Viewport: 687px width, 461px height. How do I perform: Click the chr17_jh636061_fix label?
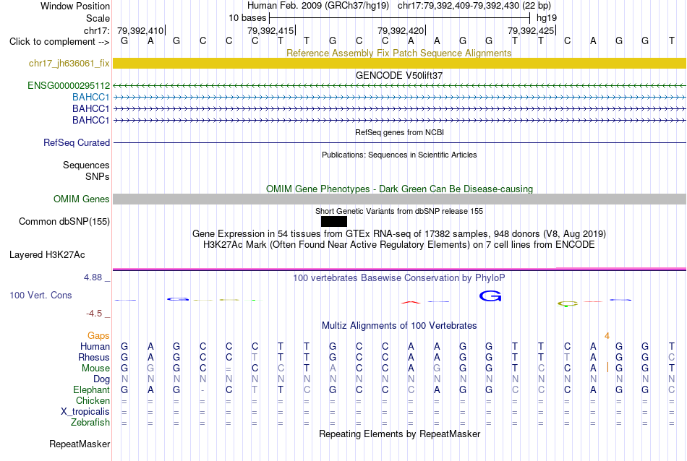pyautogui.click(x=69, y=64)
